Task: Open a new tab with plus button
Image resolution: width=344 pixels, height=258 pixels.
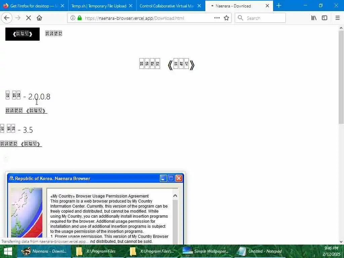Action: [279, 5]
